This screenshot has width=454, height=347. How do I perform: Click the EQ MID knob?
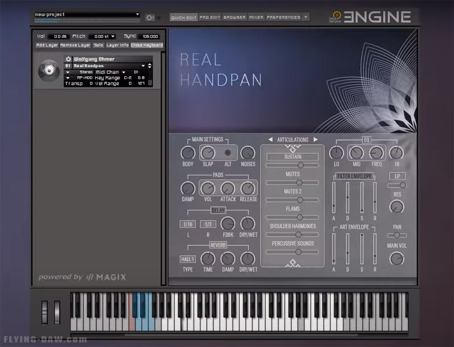click(x=357, y=153)
